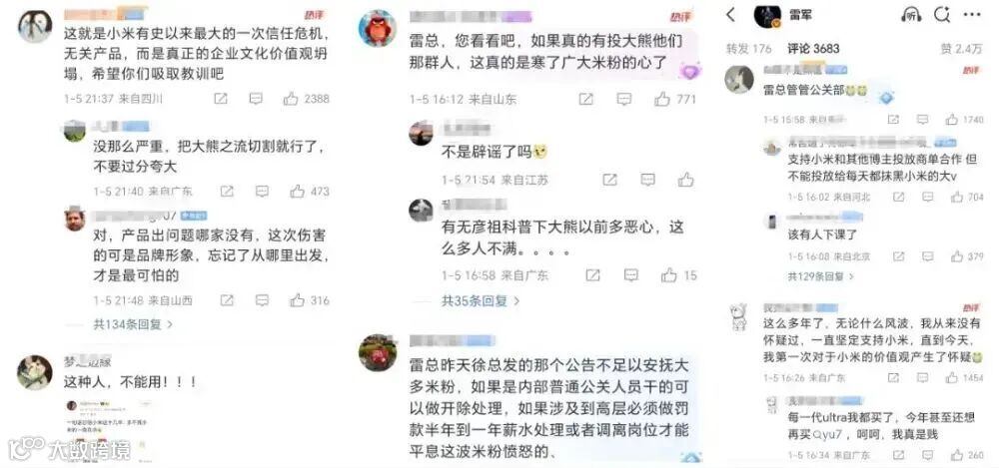Expand 共35条回复
Image resolution: width=999 pixels, height=468 pixels.
click(482, 300)
